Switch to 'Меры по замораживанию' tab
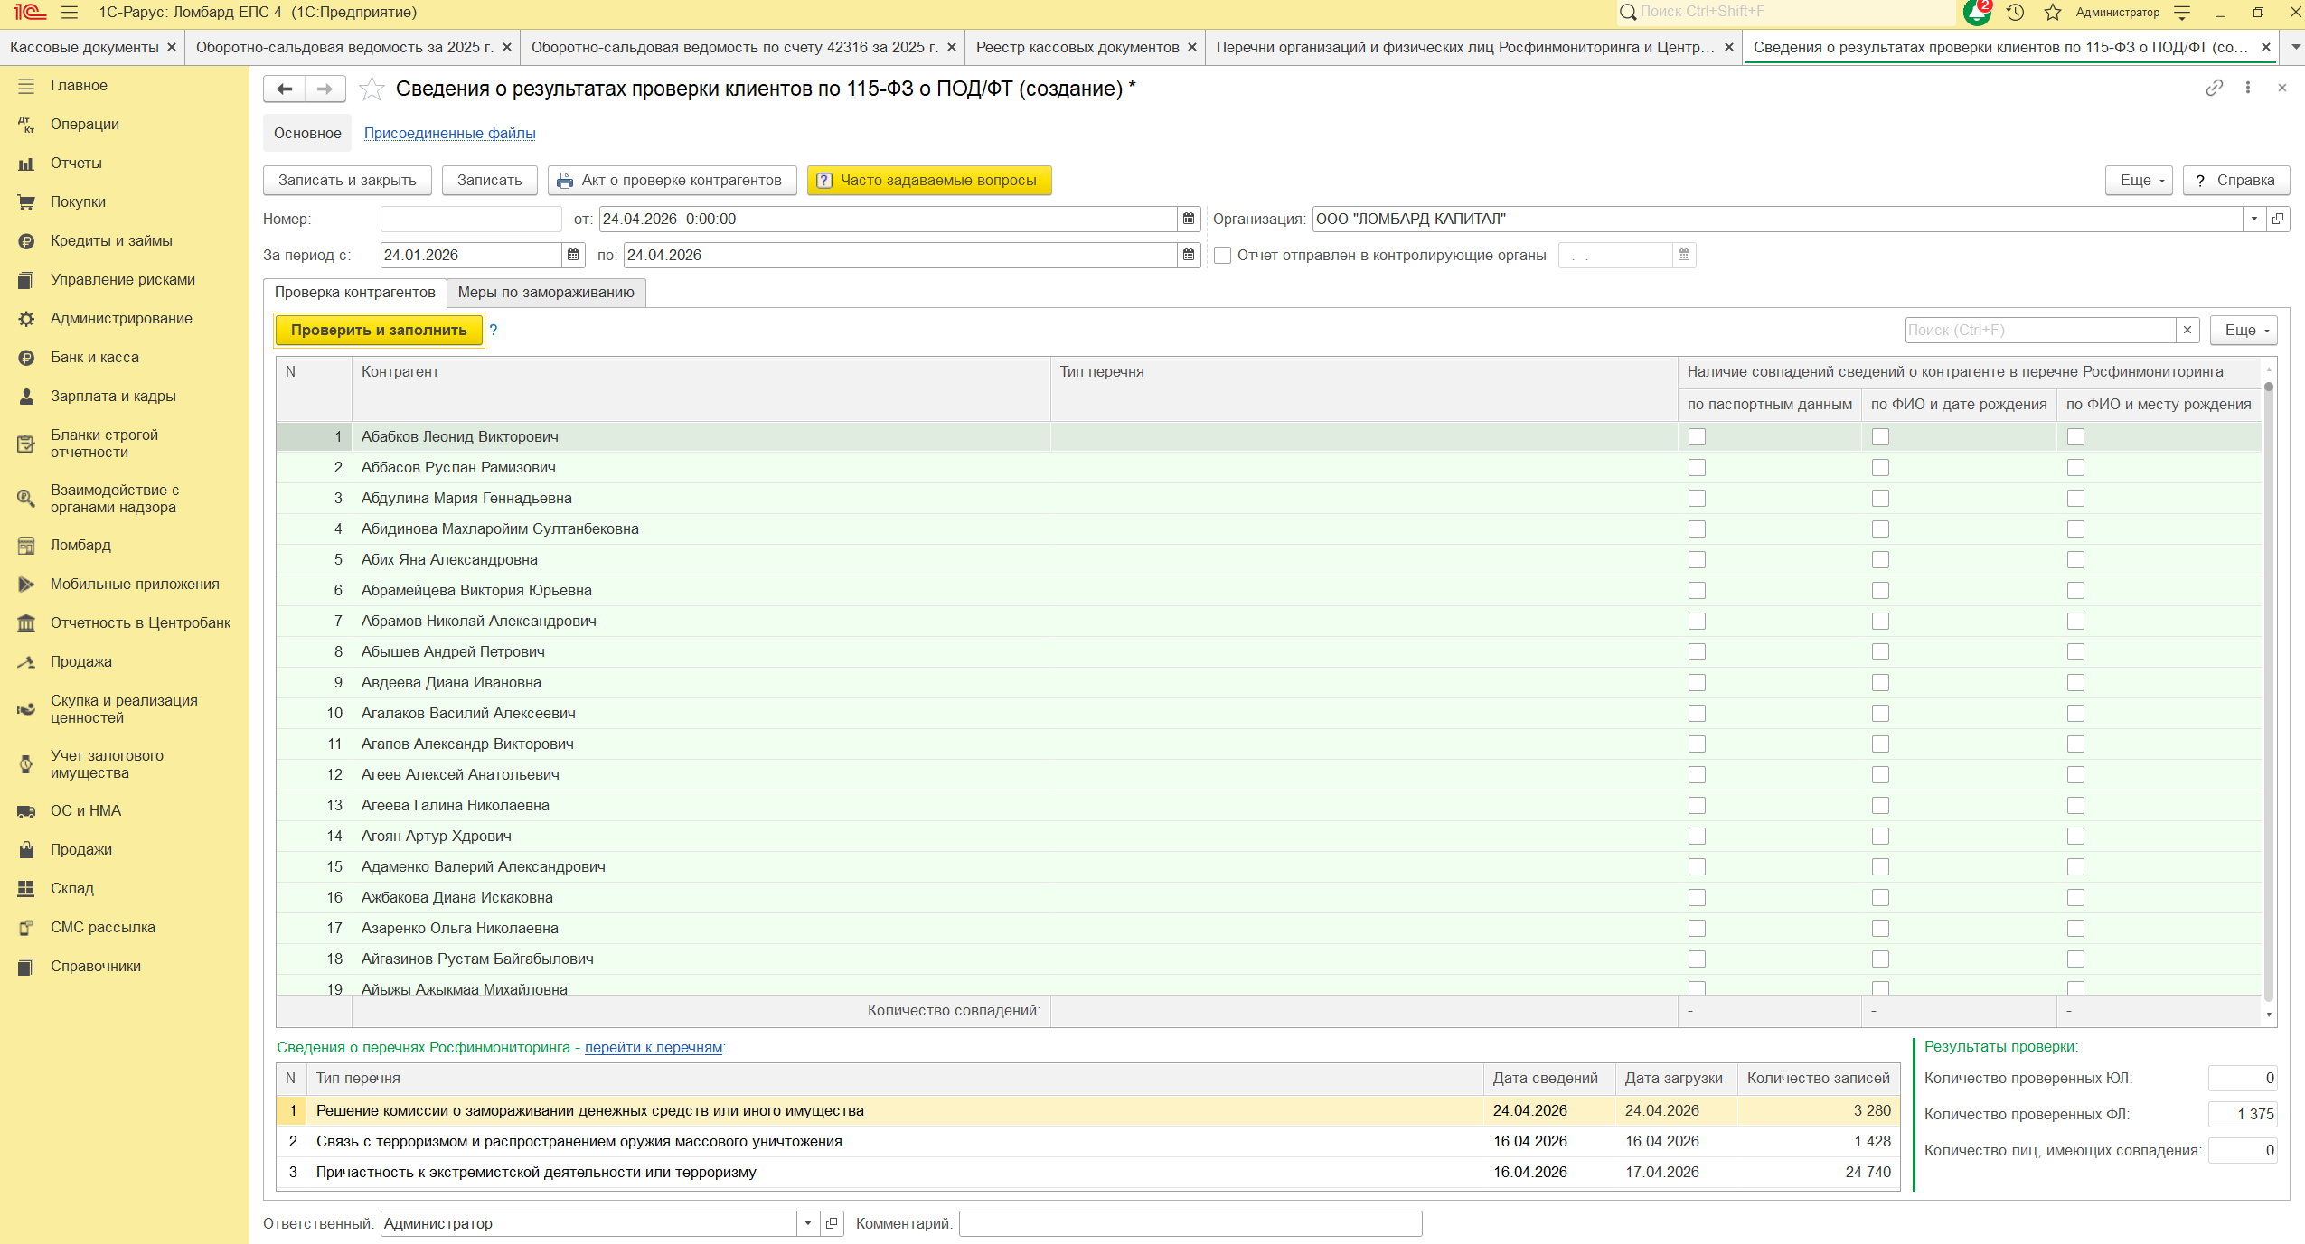Screen dimensions: 2305x1244 coord(545,292)
